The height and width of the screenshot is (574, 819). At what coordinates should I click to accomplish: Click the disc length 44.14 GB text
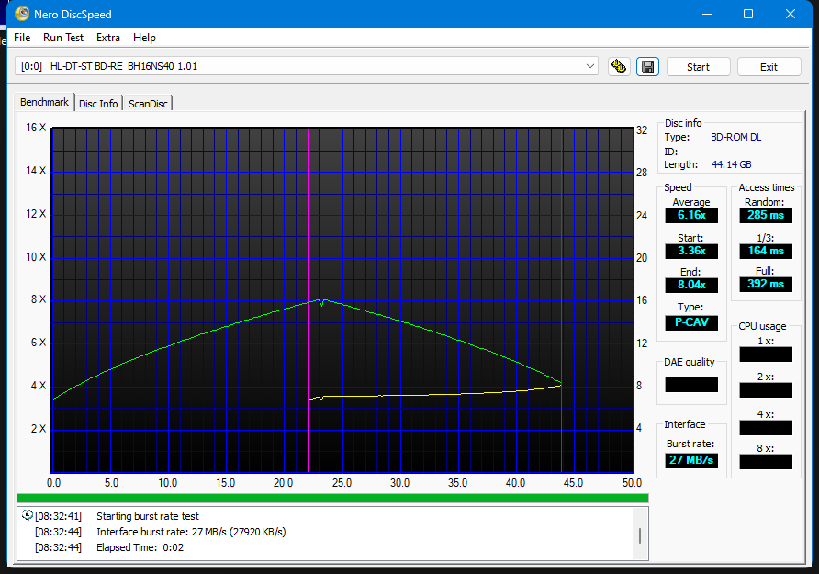pyautogui.click(x=731, y=164)
